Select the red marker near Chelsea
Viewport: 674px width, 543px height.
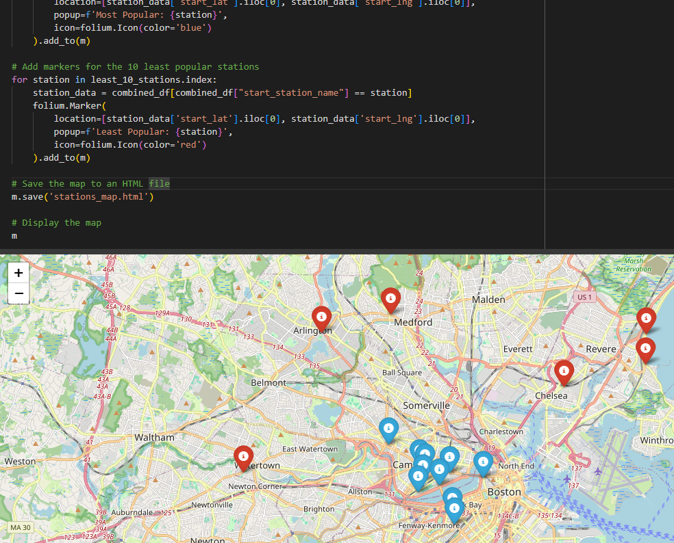coord(564,372)
